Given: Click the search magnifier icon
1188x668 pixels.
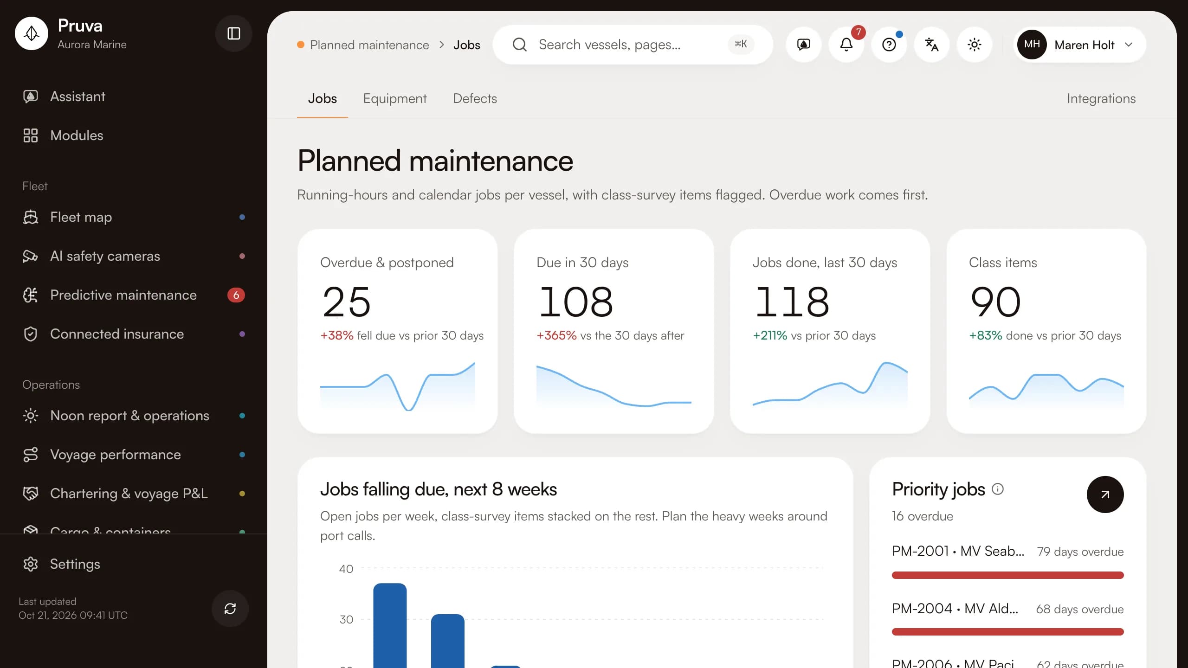Looking at the screenshot, I should pos(520,45).
